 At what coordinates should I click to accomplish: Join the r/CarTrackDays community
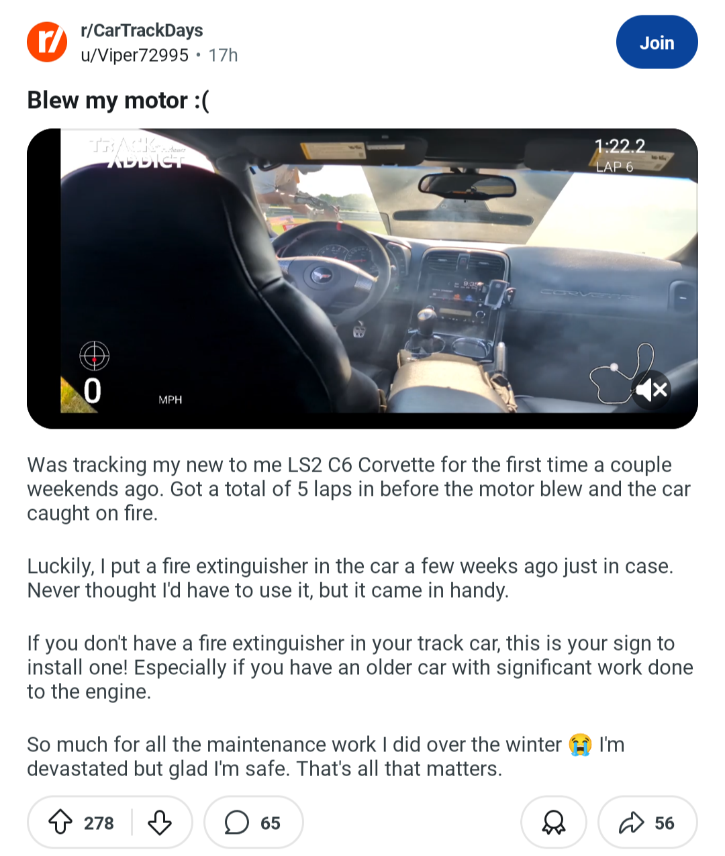pos(657,42)
